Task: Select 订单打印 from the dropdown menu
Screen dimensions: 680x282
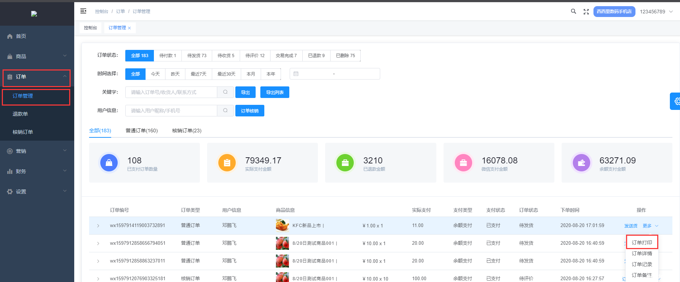Action: pos(642,243)
